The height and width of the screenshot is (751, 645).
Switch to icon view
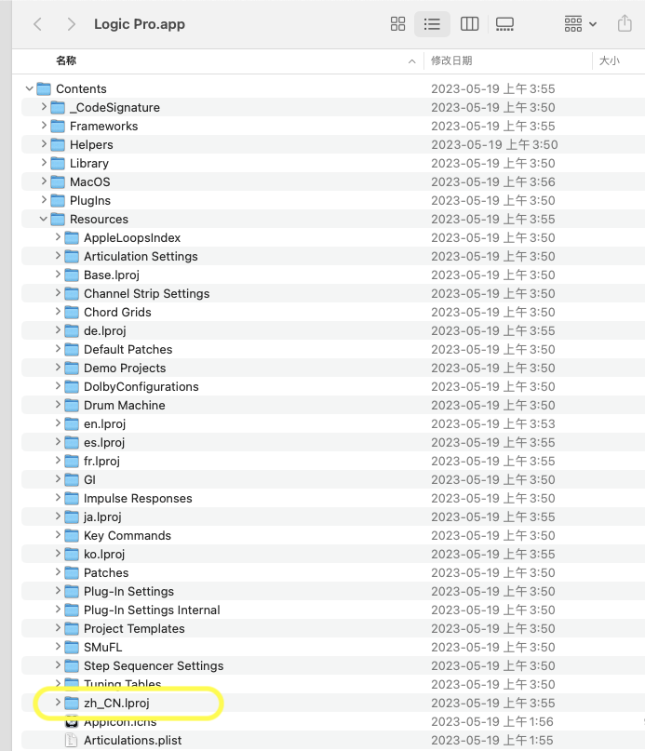coord(397,24)
